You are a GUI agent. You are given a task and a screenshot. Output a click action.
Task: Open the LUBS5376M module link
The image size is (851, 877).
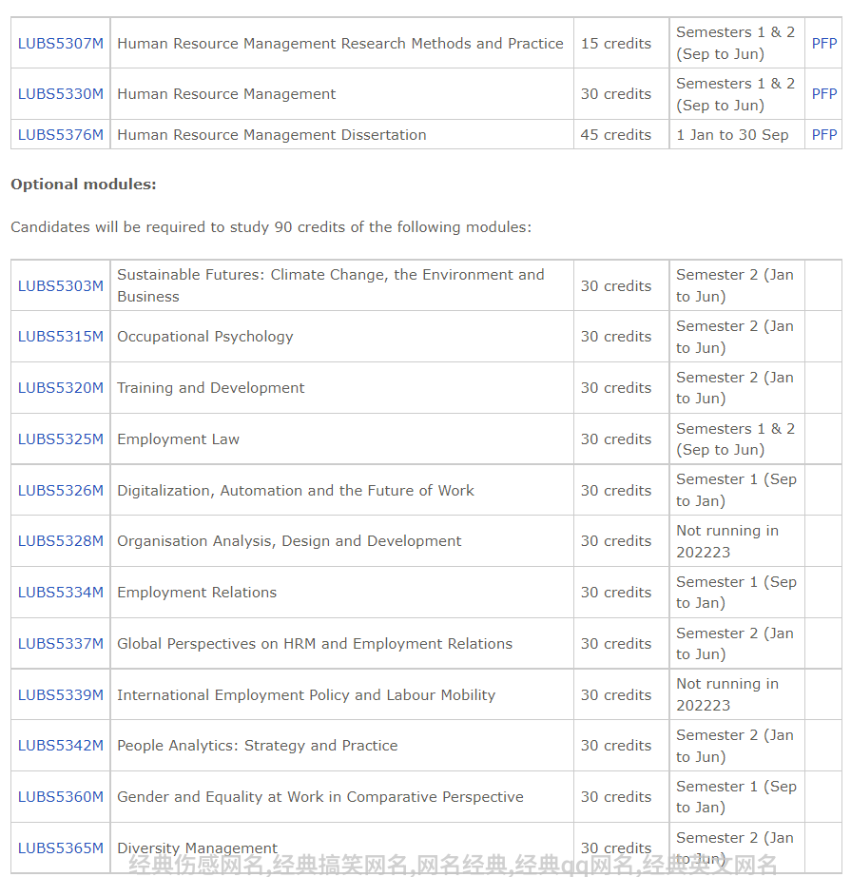coord(61,135)
